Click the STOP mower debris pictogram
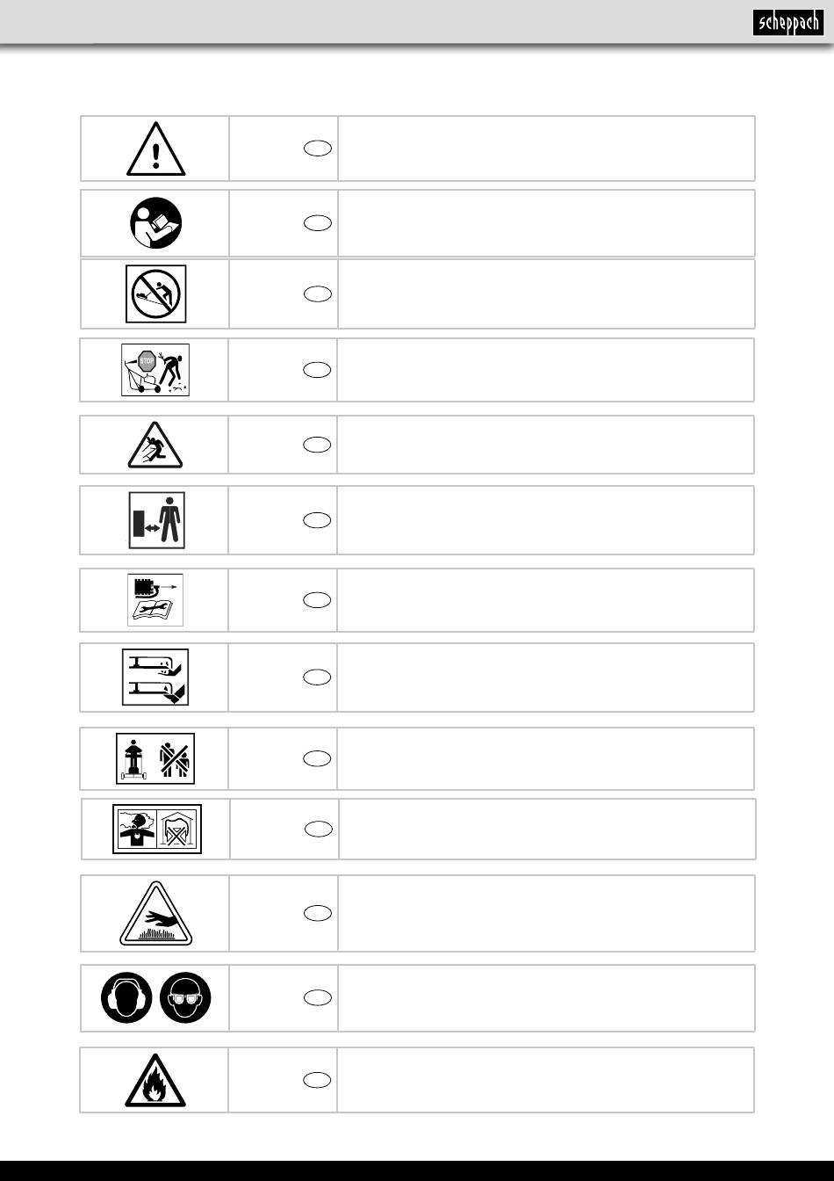This screenshot has height=1181, width=834. 155,369
